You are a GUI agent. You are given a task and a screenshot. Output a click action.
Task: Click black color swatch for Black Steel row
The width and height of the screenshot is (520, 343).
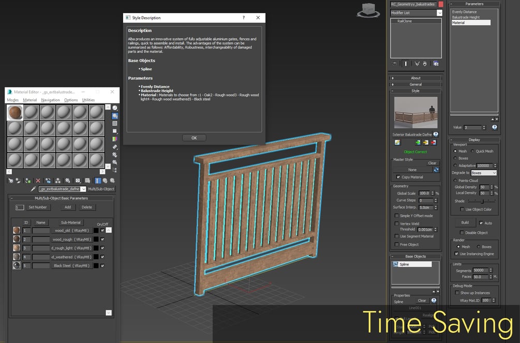96,266
